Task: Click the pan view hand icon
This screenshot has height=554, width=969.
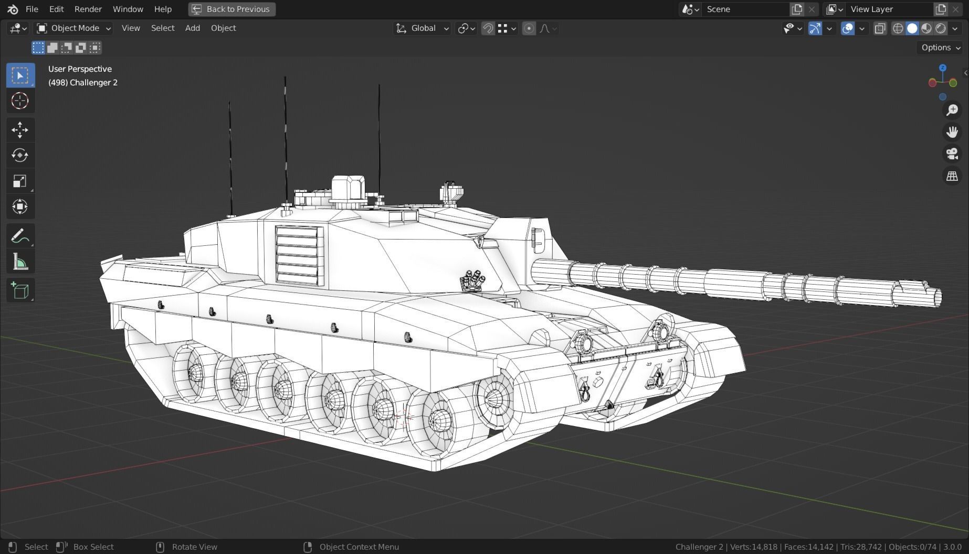Action: (x=952, y=132)
